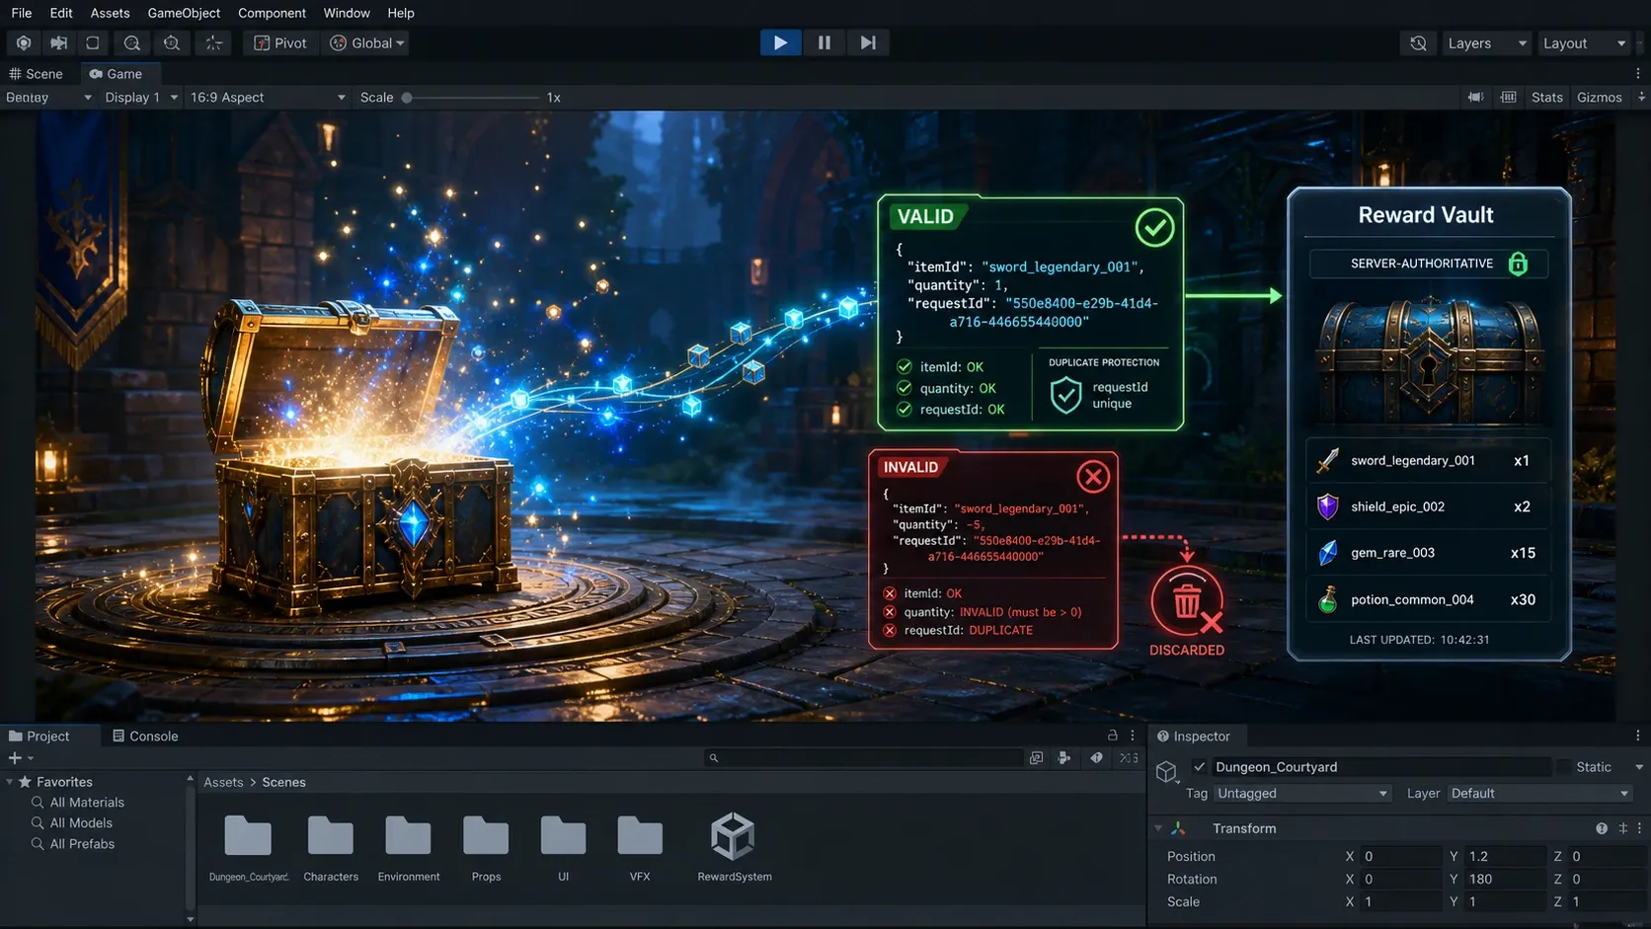Click the keyboard shortcuts icon in Game view

[1508, 97]
